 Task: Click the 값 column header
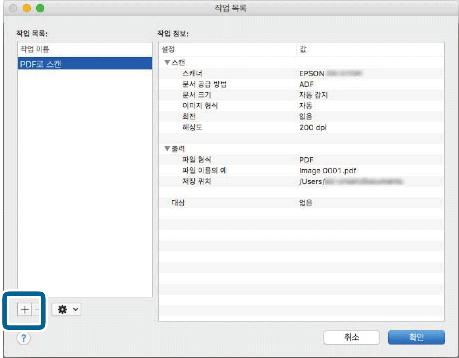[x=370, y=49]
